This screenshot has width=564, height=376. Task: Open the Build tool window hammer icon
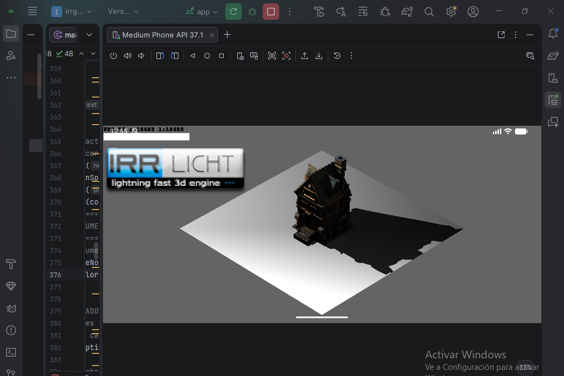coord(11,264)
